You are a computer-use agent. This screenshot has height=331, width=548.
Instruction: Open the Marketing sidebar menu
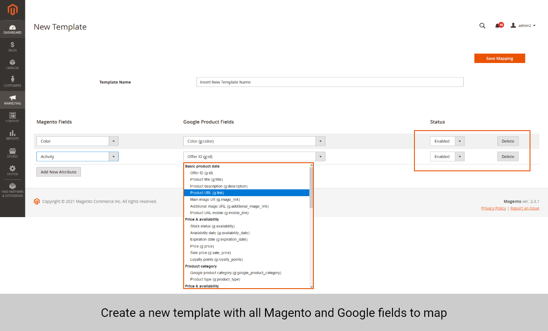tap(12, 100)
